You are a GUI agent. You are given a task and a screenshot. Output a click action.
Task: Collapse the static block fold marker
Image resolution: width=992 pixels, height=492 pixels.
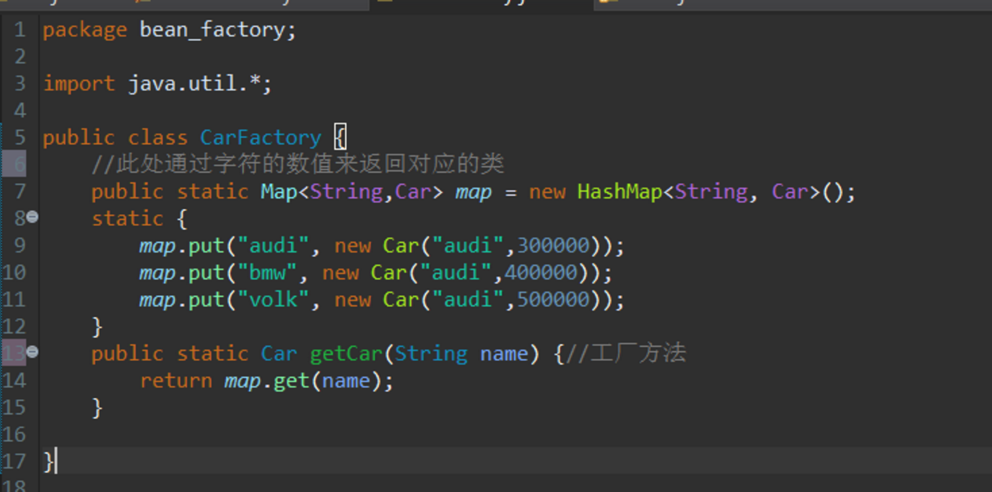pos(33,217)
